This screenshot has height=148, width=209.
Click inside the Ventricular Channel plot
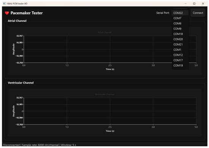(110, 111)
